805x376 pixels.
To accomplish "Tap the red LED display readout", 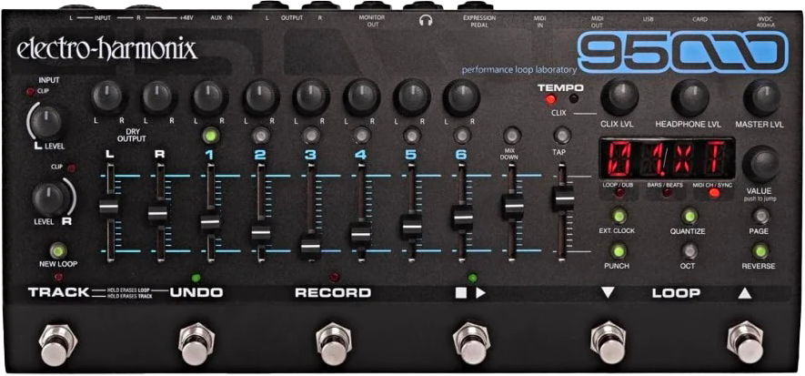I will click(667, 158).
